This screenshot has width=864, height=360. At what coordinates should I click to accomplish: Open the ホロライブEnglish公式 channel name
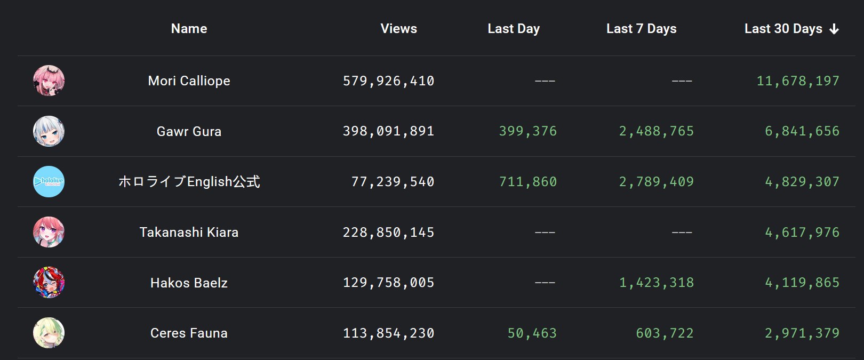189,182
